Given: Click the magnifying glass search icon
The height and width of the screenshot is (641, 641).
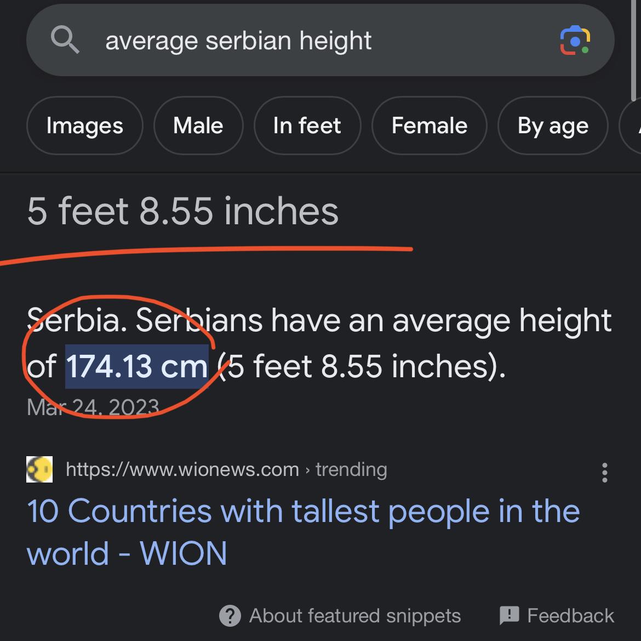Looking at the screenshot, I should [x=65, y=40].
